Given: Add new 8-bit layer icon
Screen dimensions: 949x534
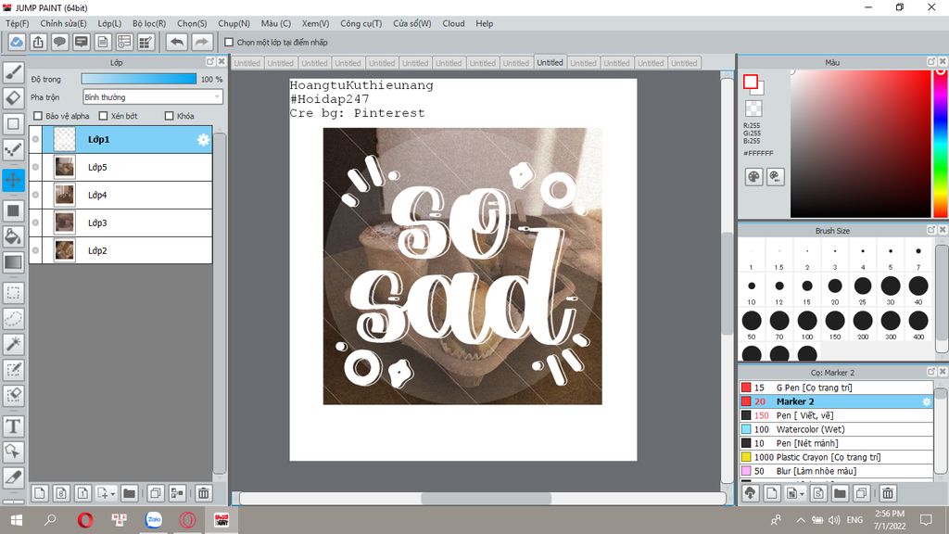Looking at the screenshot, I should tap(61, 493).
